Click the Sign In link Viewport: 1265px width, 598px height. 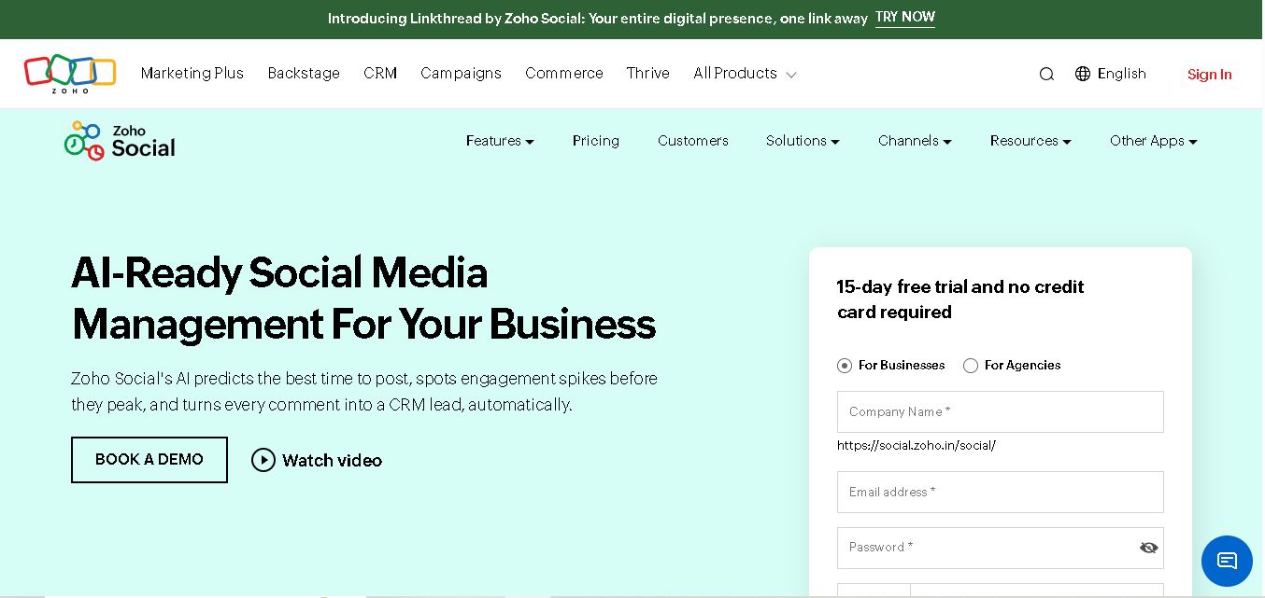pos(1210,75)
